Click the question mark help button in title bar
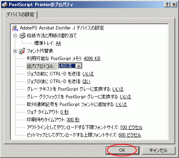This screenshot has height=158, width=179. [167, 5]
